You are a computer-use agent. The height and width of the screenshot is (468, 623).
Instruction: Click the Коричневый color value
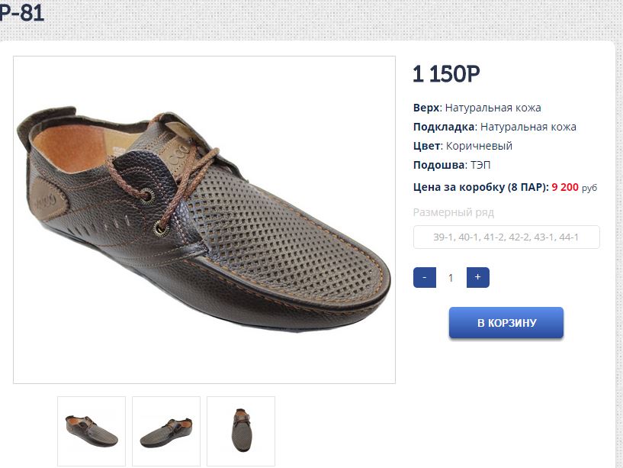[x=479, y=146]
